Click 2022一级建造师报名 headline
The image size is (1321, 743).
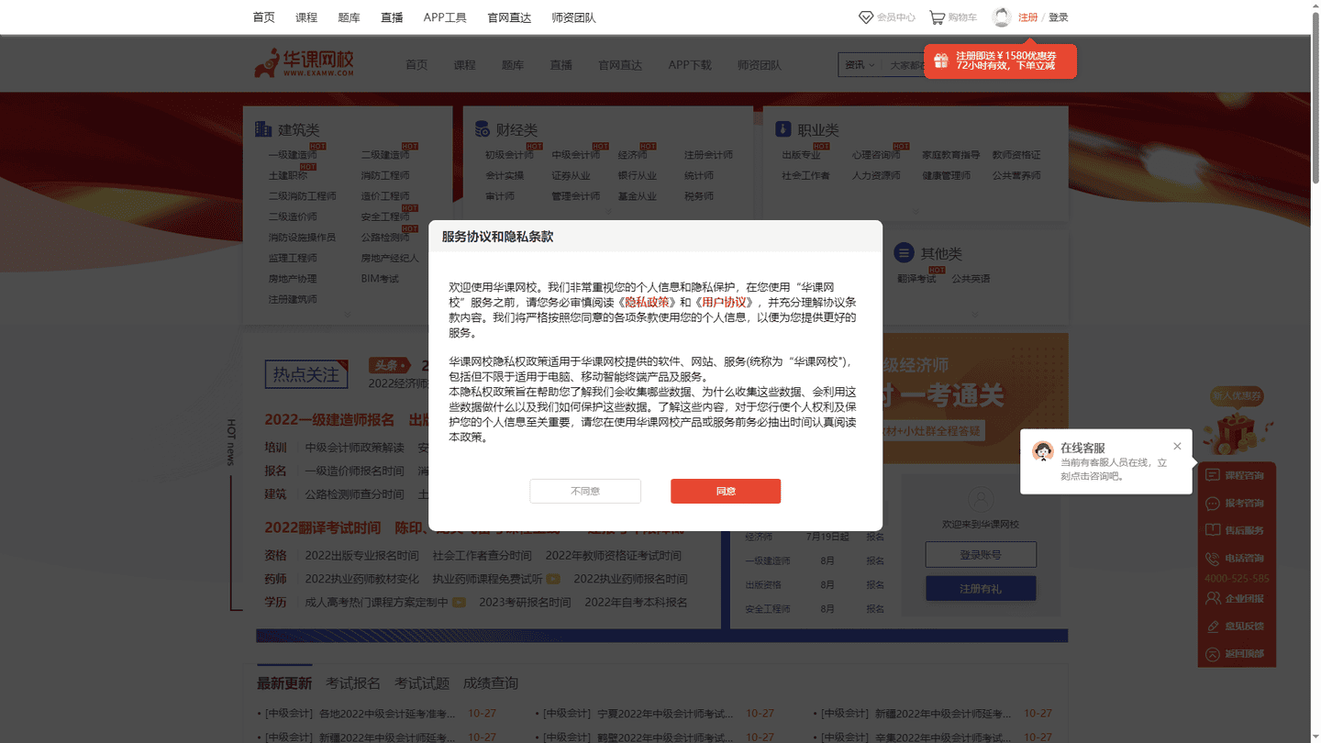tap(329, 420)
